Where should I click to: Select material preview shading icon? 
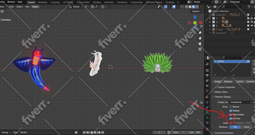pos(193,7)
